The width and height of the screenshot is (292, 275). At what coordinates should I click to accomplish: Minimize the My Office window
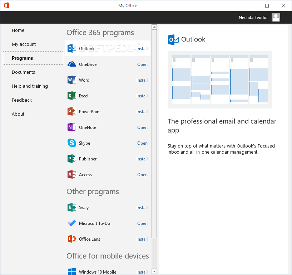[x=251, y=6]
